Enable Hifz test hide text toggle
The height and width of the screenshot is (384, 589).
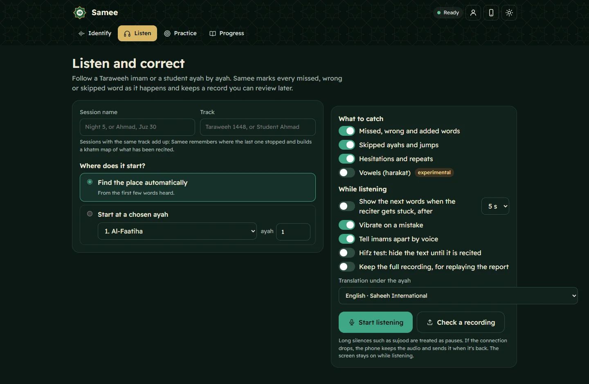point(347,253)
